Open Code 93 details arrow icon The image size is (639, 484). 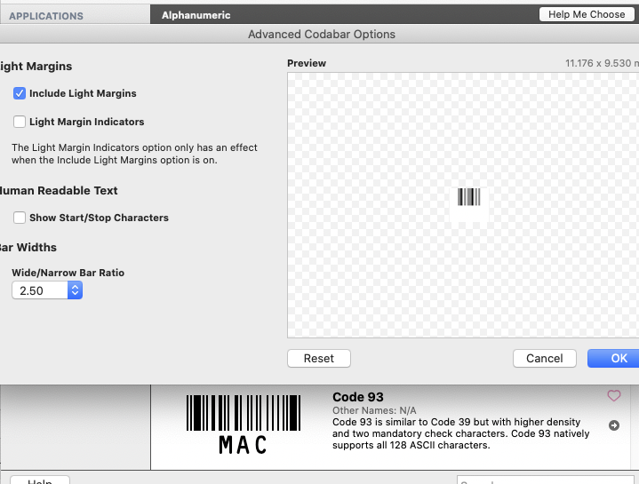614,425
